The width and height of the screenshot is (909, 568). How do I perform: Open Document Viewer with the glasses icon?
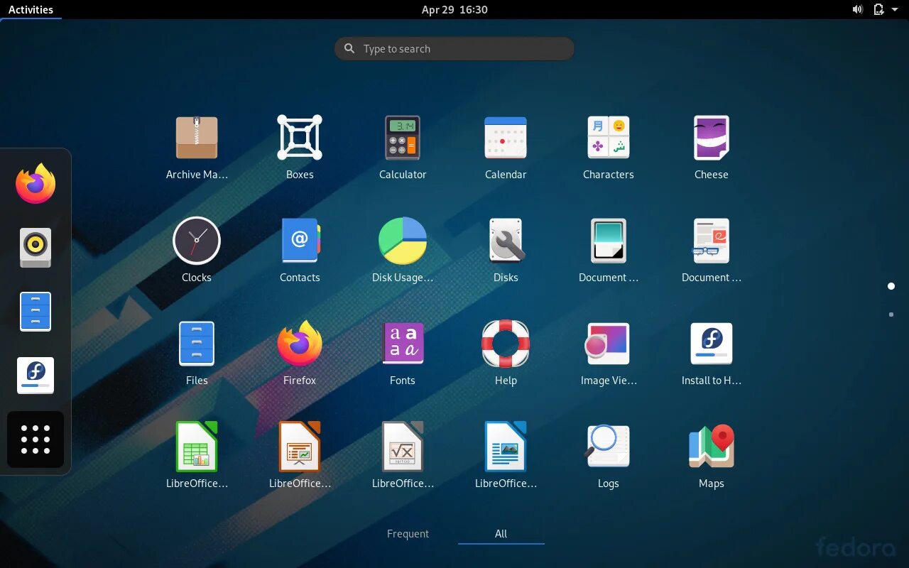coord(712,241)
